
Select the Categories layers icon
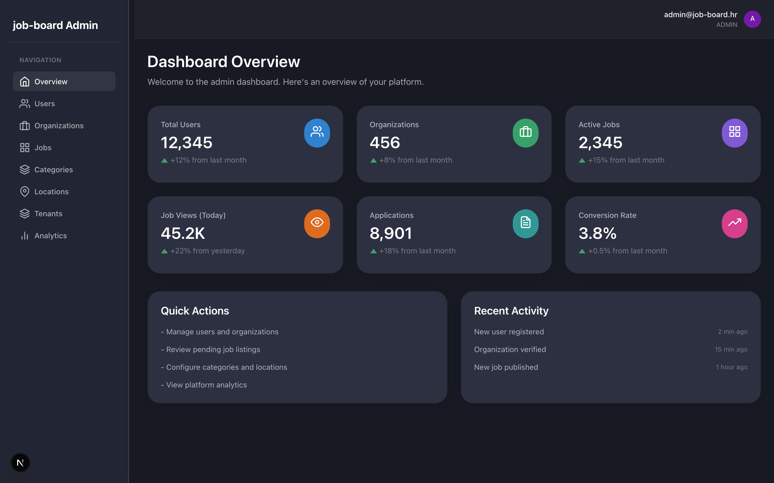(x=25, y=170)
